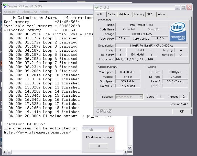197x156 pixels.
Task: Click the Cores value 1
Action: (160, 97)
